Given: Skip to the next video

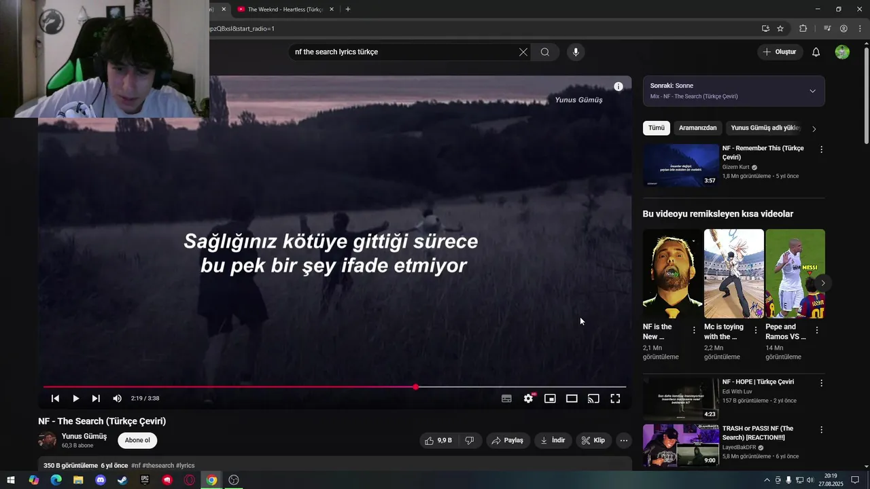Looking at the screenshot, I should point(96,399).
